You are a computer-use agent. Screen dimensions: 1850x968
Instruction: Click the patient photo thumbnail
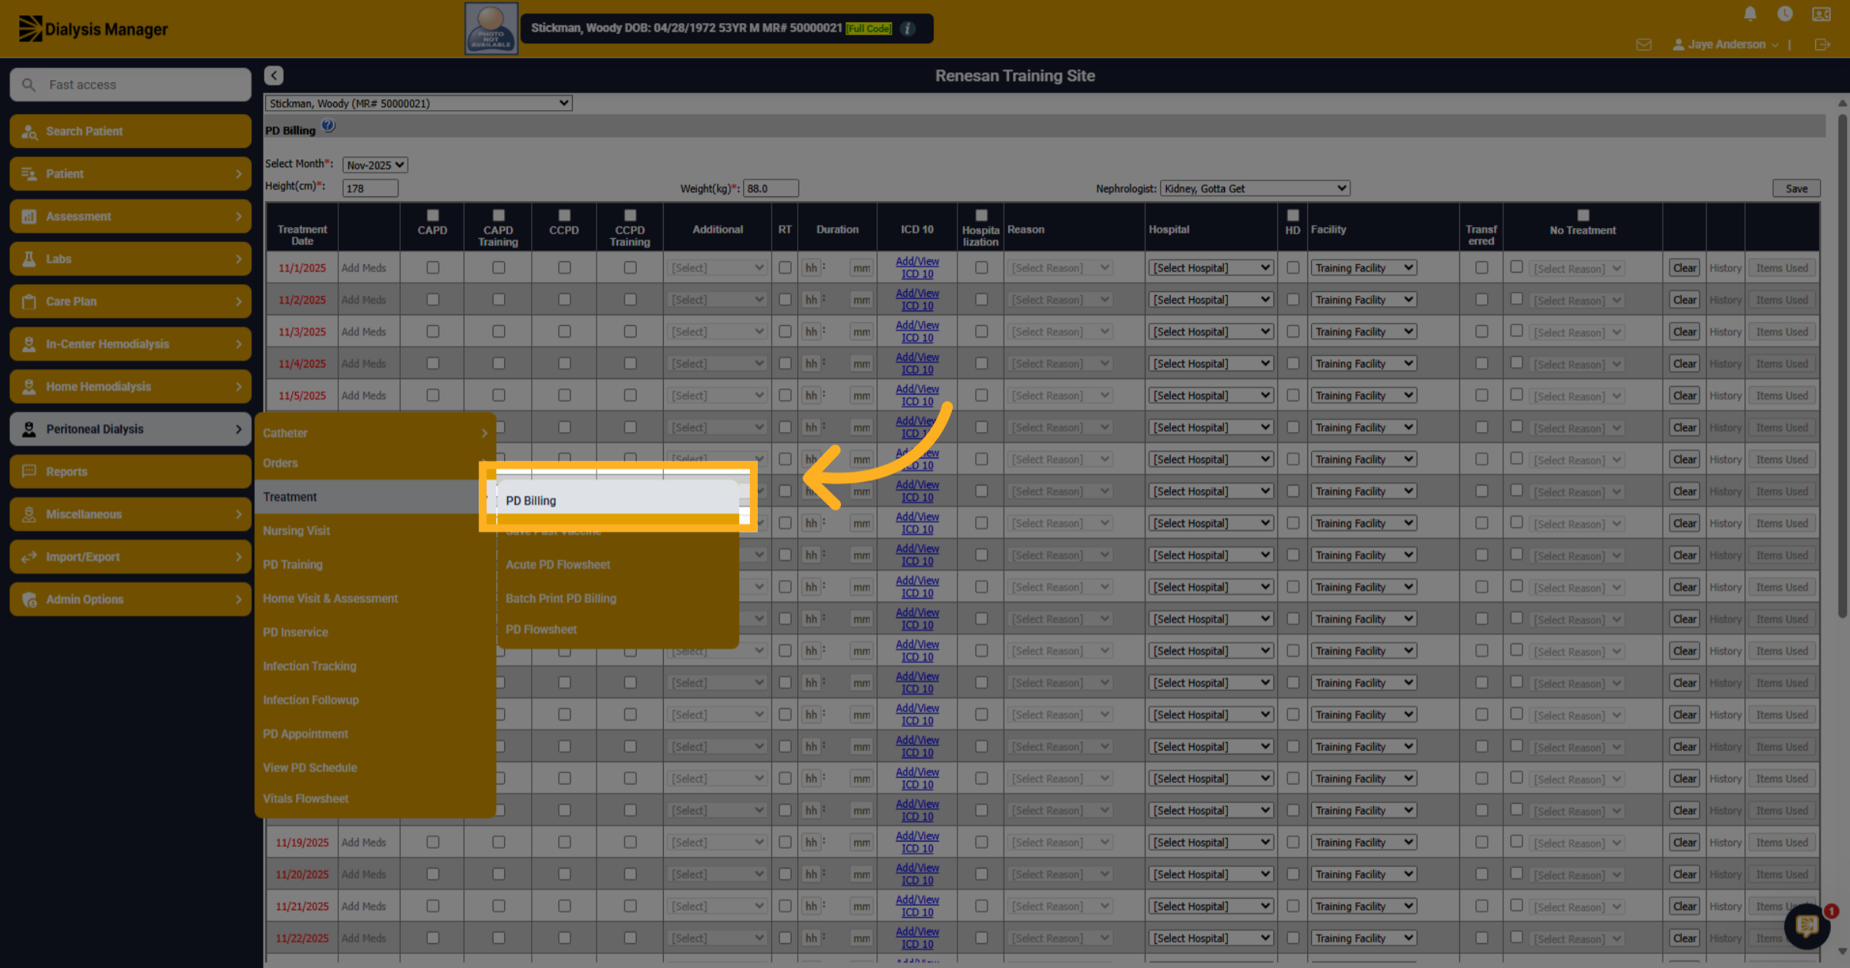(x=491, y=28)
